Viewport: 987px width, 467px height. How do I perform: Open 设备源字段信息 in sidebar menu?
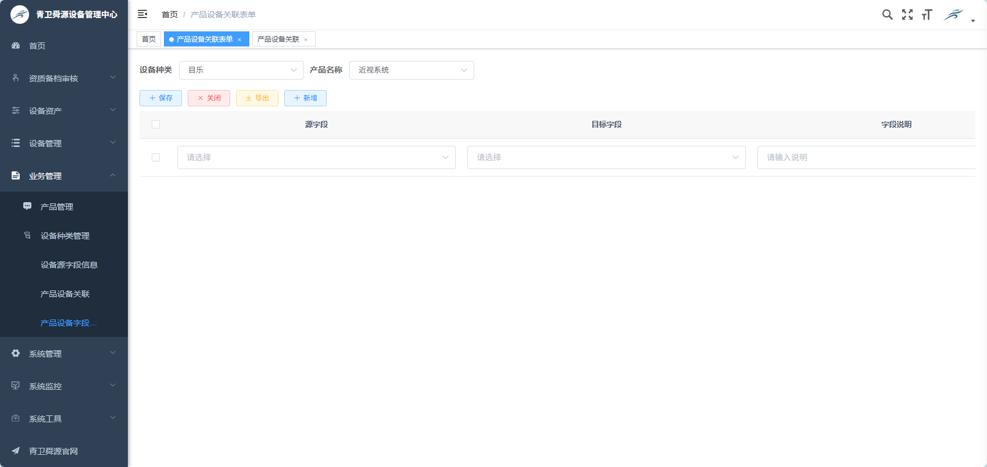(69, 265)
